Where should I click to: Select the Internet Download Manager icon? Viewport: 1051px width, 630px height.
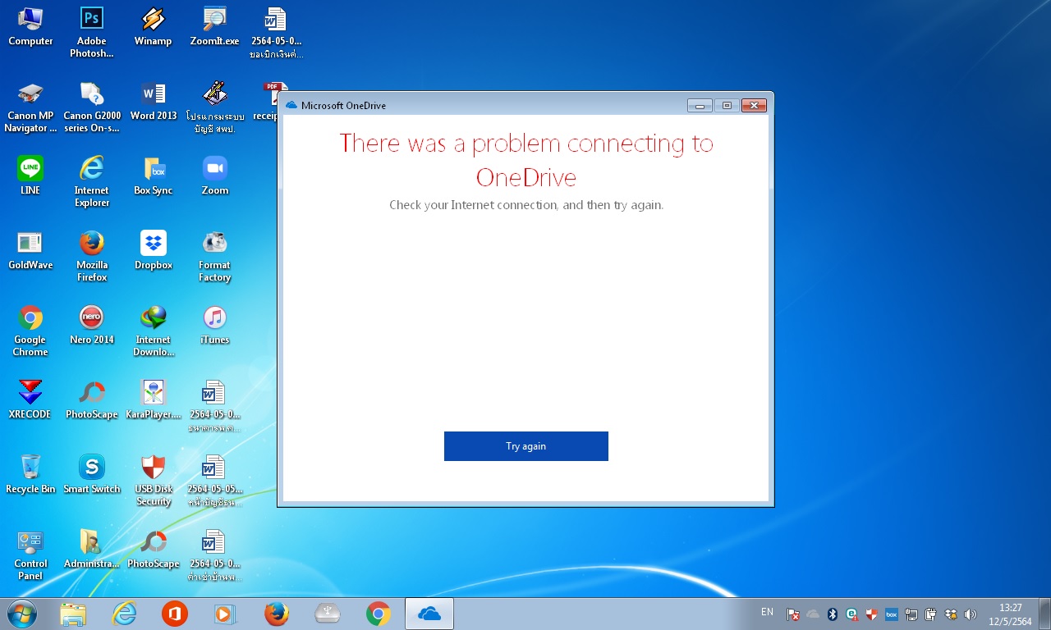tap(154, 331)
